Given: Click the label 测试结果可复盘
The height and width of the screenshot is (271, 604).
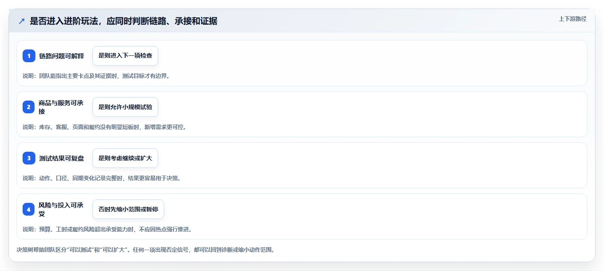Looking at the screenshot, I should coord(62,158).
